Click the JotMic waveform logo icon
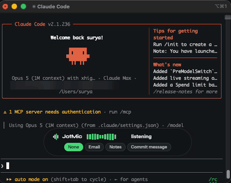 pyautogui.click(x=56, y=137)
